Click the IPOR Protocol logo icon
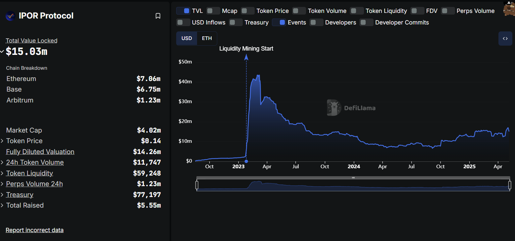 coord(11,16)
